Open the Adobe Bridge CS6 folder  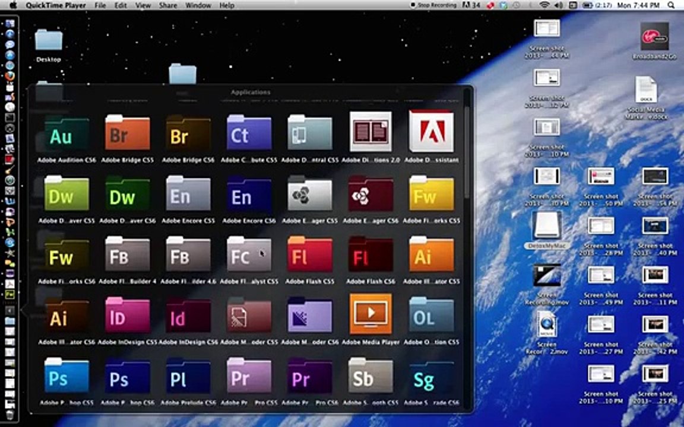(x=188, y=133)
